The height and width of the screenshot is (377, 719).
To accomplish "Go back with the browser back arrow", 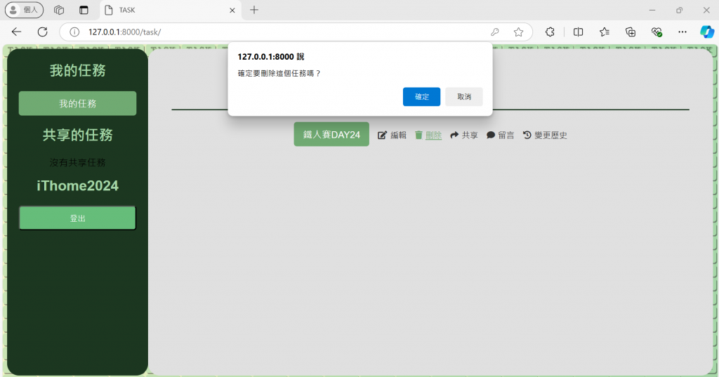I will (x=17, y=32).
